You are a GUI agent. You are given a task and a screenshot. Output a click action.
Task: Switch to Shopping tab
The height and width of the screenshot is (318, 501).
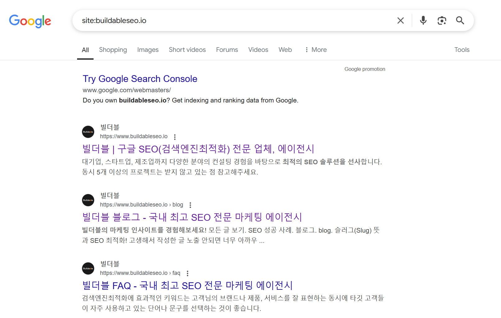pyautogui.click(x=113, y=50)
